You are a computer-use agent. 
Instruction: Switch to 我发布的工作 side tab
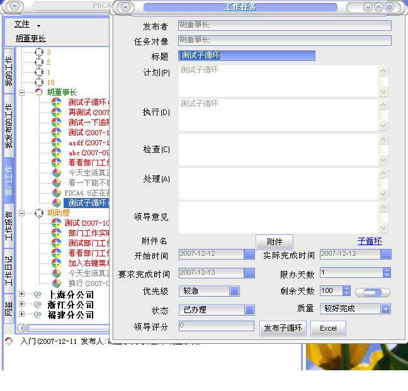[9, 126]
